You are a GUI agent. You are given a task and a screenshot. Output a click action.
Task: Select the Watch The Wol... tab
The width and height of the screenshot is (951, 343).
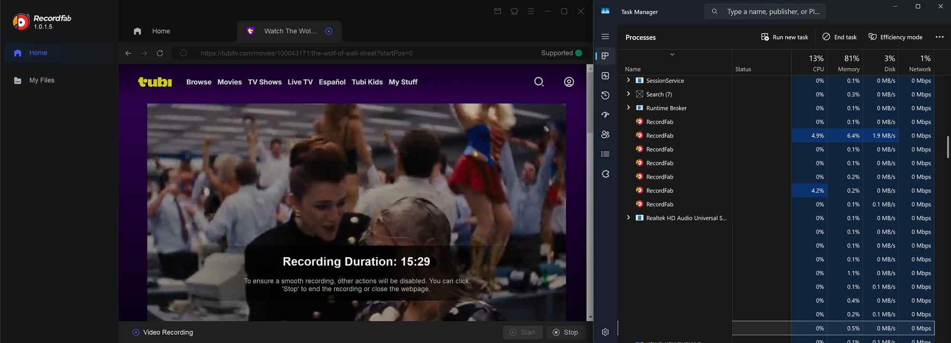point(289,31)
